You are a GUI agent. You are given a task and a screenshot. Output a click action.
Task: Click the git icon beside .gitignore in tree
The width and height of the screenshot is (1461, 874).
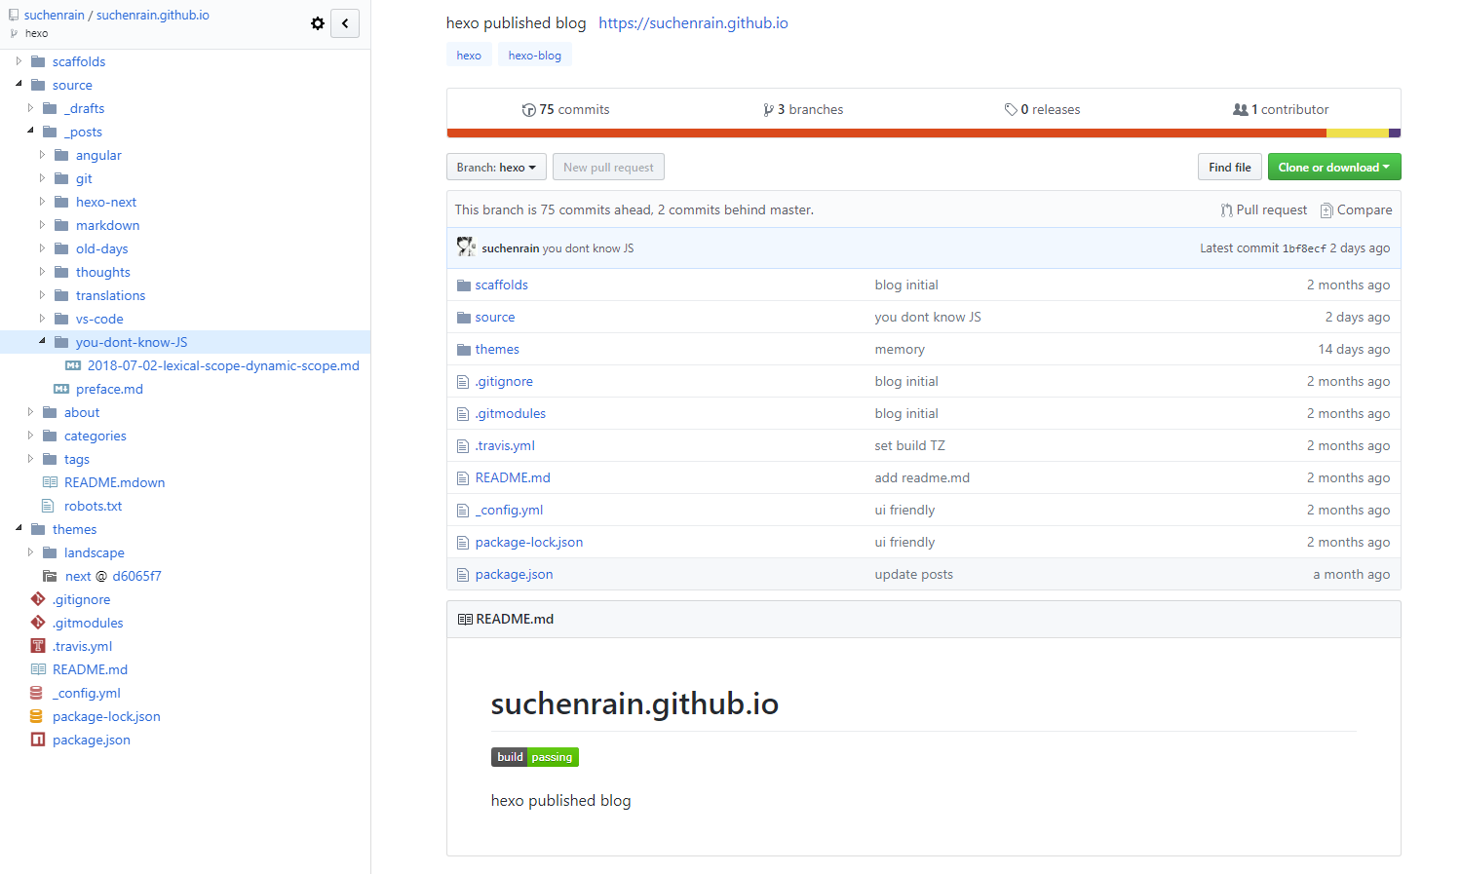[38, 599]
